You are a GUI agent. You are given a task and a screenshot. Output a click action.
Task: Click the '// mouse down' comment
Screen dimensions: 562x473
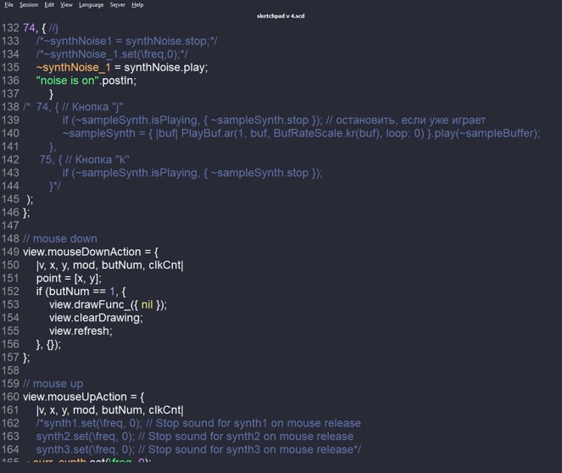pos(60,239)
